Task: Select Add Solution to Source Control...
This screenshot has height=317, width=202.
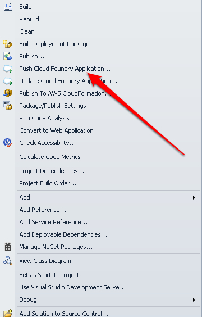Action: point(63,314)
